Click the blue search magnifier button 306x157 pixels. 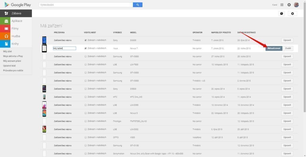tap(137, 5)
